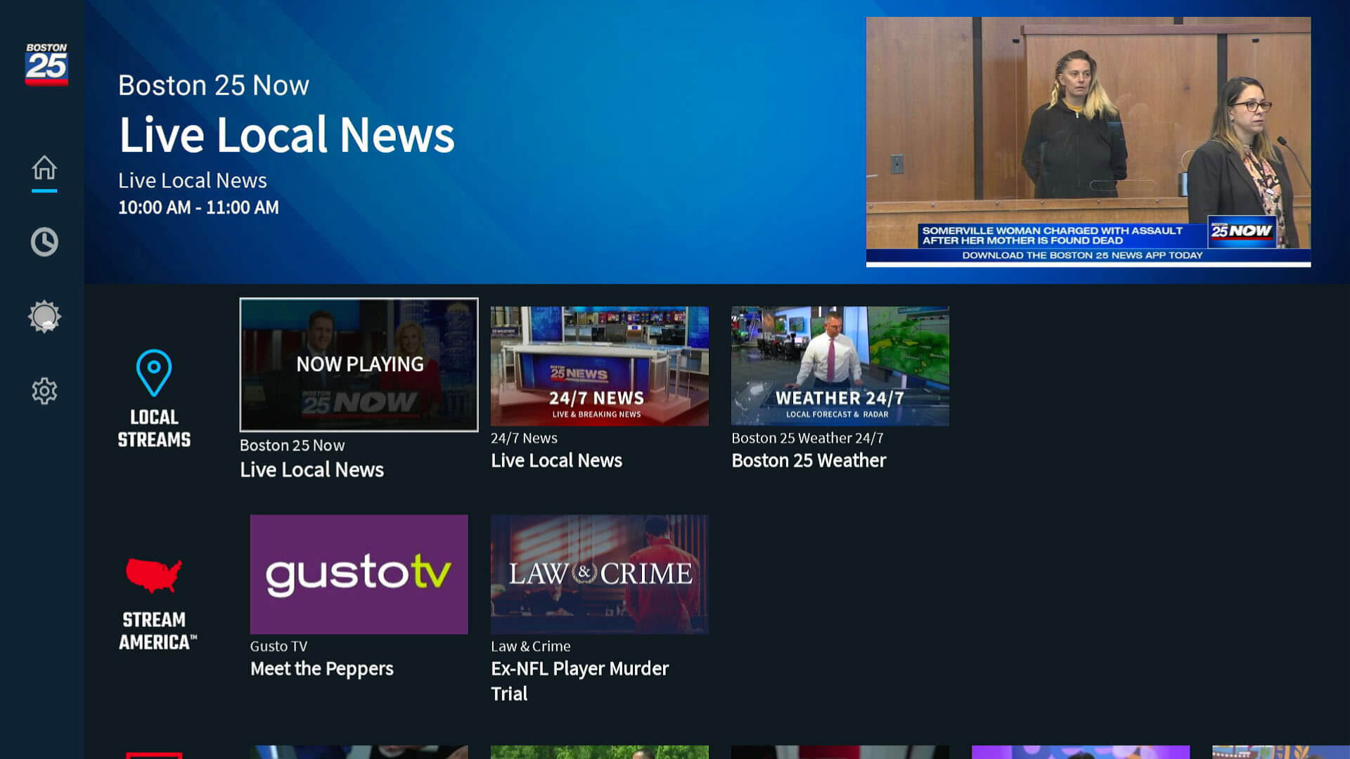The width and height of the screenshot is (1350, 759).
Task: Select the Stream America map icon
Action: 154,576
